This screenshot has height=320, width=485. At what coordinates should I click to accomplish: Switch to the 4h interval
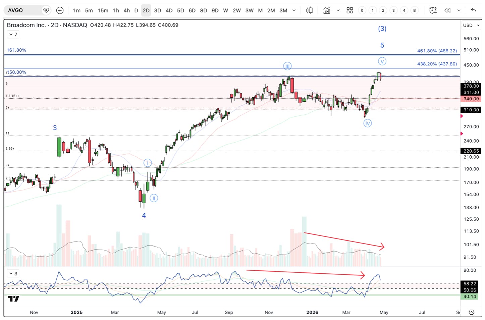pos(126,10)
